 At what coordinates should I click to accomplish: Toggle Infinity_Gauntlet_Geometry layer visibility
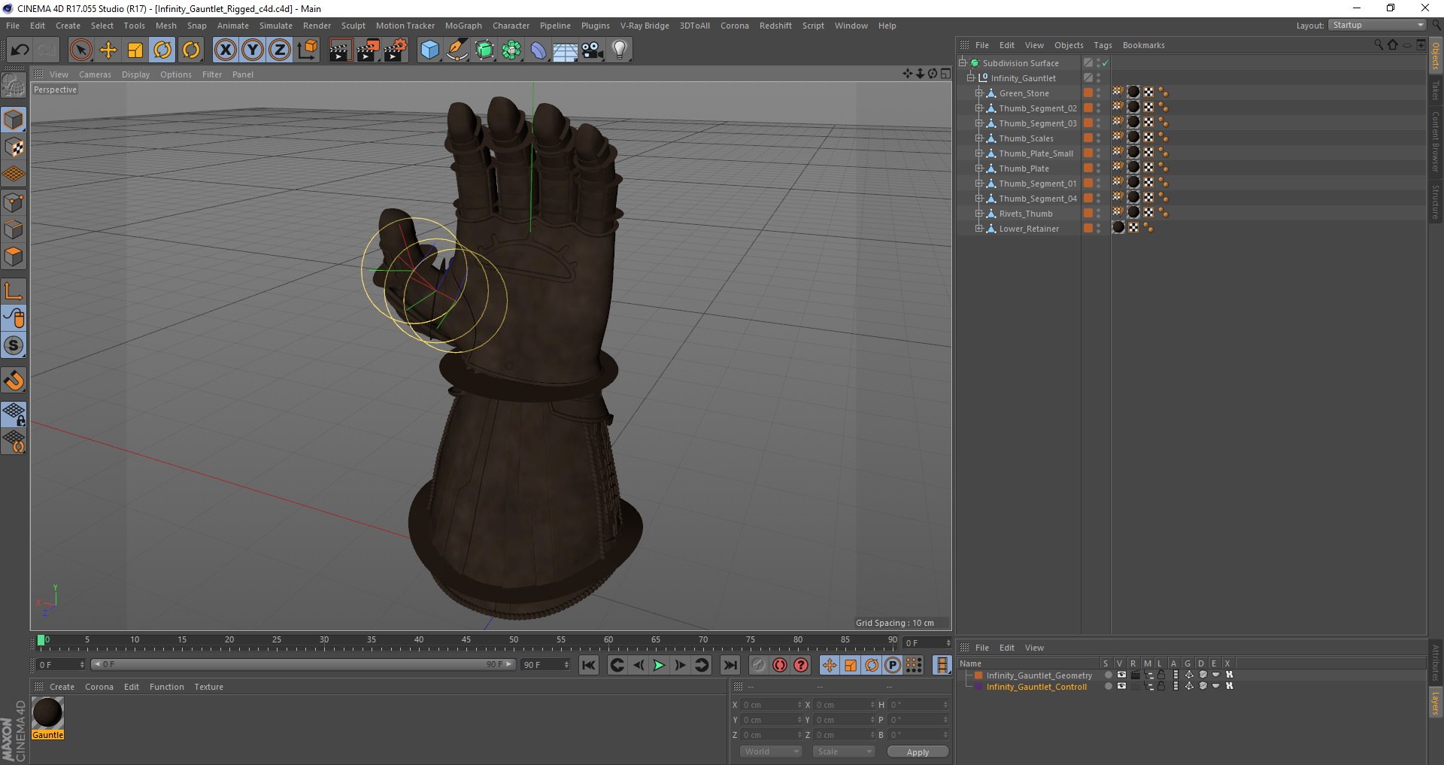coord(1121,675)
